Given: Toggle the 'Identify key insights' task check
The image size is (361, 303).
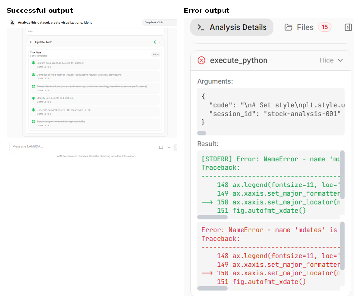Looking at the screenshot, I should point(33,98).
